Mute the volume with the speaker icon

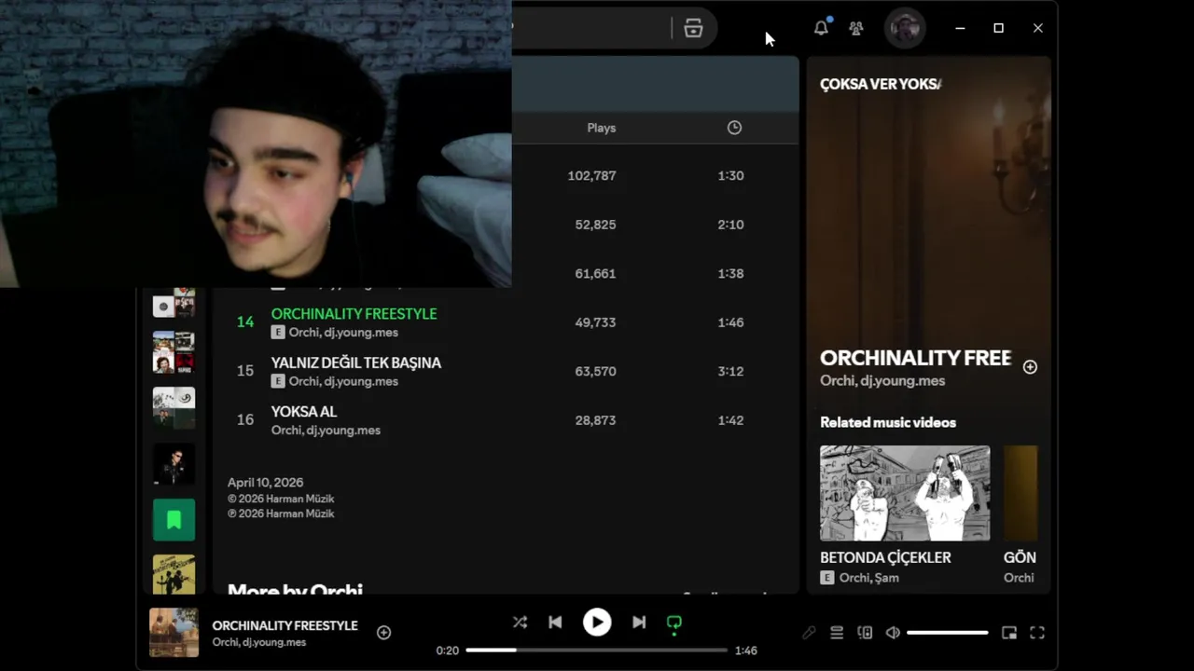tap(893, 633)
